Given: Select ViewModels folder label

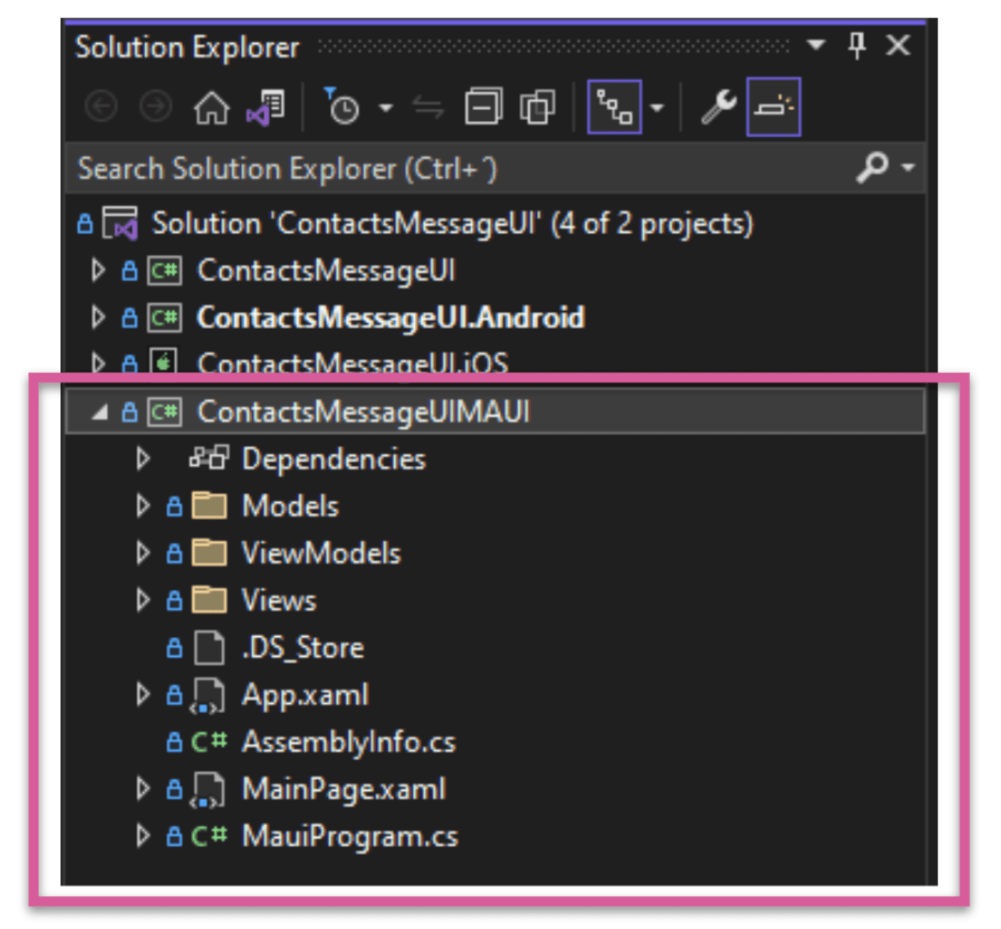Looking at the screenshot, I should (321, 553).
